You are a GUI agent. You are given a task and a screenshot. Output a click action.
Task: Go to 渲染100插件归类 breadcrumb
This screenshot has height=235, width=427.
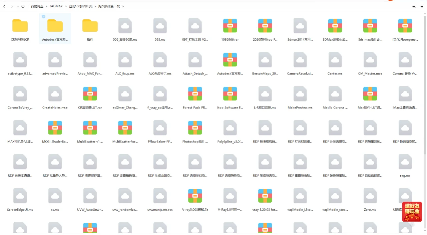[80, 6]
